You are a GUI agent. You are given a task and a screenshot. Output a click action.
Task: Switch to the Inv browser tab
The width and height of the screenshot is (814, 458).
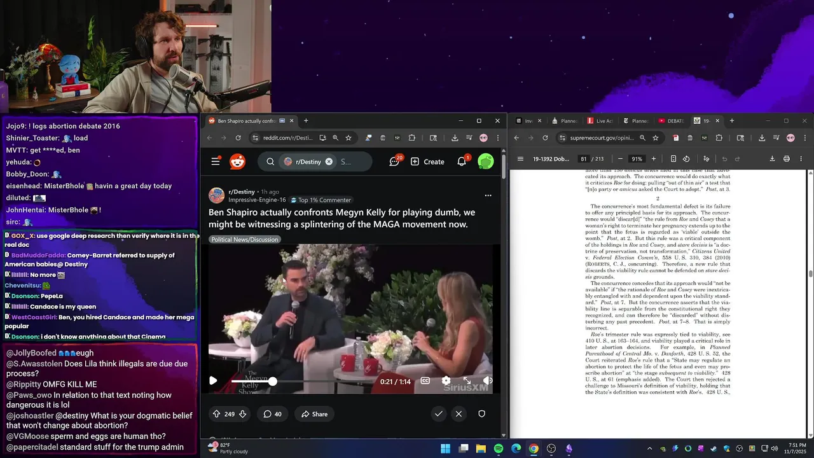click(528, 121)
